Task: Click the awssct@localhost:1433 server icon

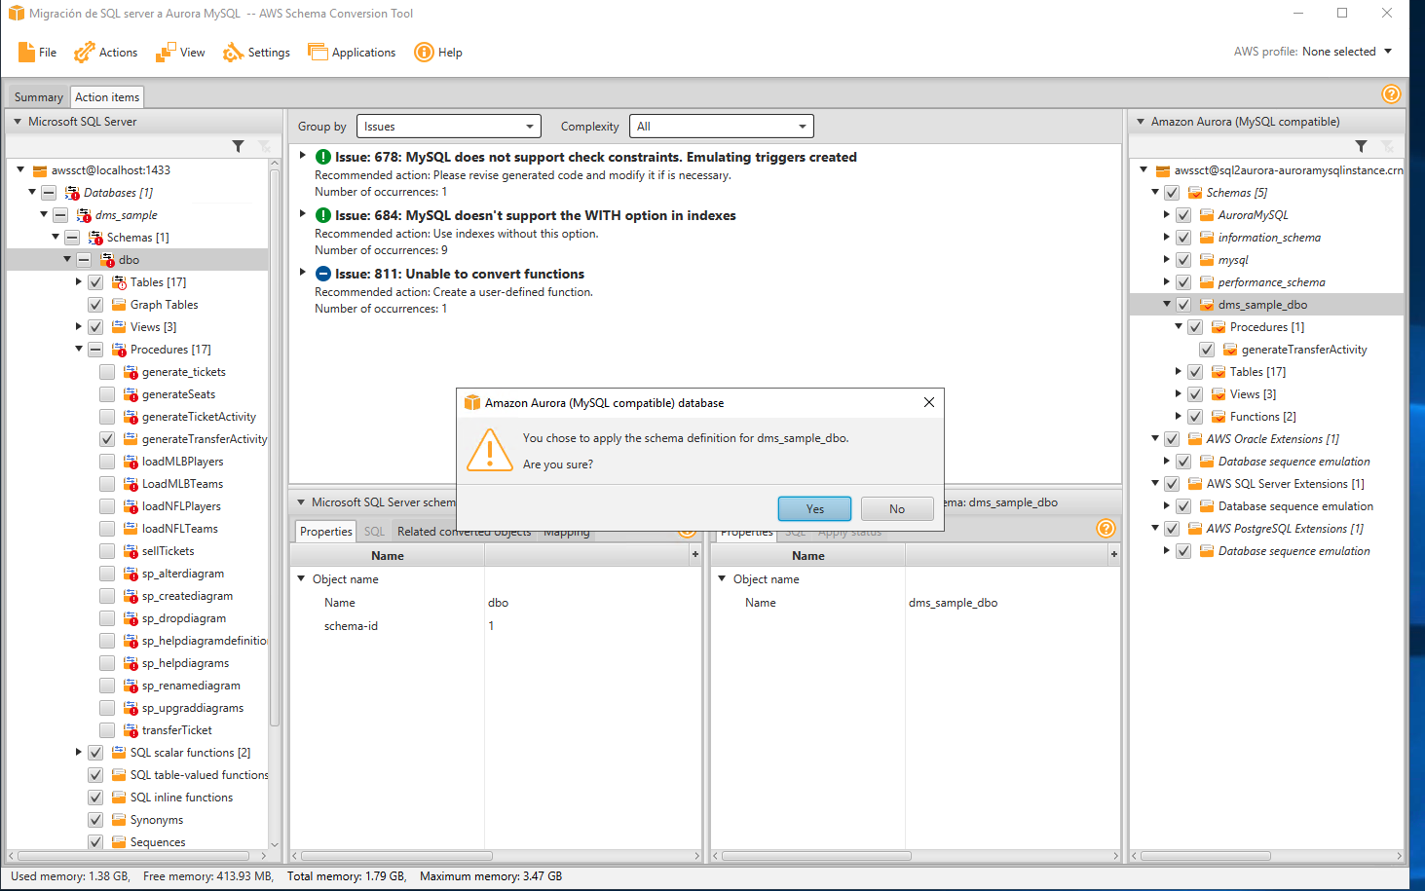Action: click(x=40, y=170)
